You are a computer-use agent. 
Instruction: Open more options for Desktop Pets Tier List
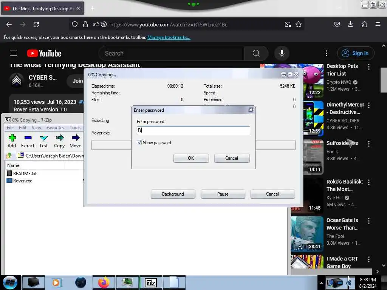click(369, 66)
